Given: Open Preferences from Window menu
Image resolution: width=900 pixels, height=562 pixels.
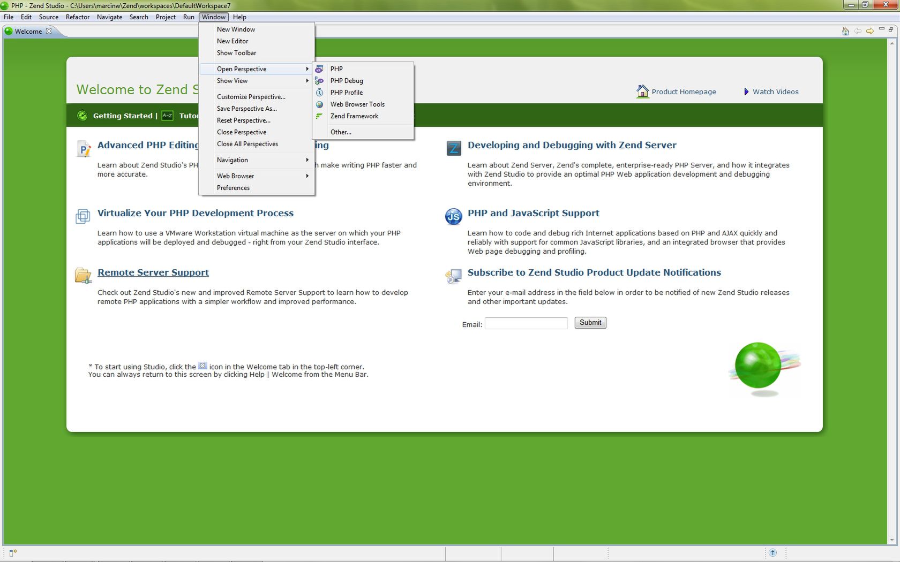Looking at the screenshot, I should [257, 188].
